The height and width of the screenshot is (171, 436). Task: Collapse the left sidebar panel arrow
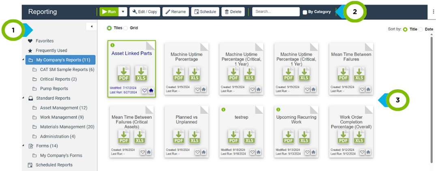(91, 26)
